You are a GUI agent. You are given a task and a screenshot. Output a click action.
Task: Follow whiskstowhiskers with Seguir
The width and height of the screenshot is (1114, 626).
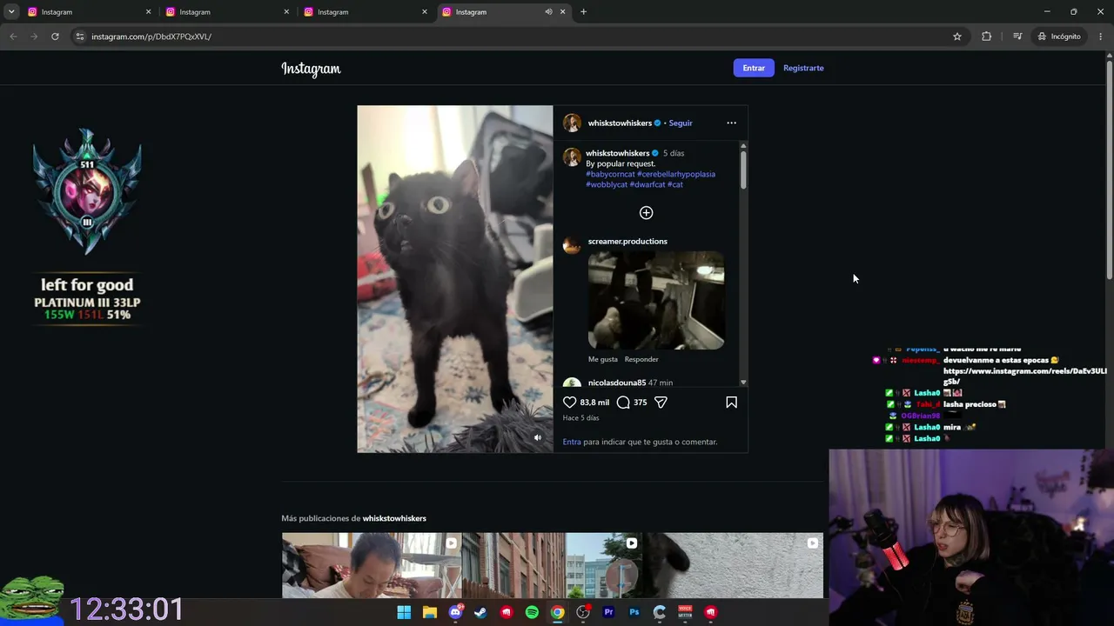[x=681, y=123]
